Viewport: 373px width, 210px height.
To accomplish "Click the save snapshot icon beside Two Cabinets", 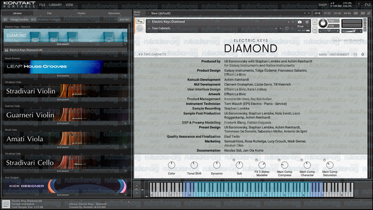I will click(287, 29).
